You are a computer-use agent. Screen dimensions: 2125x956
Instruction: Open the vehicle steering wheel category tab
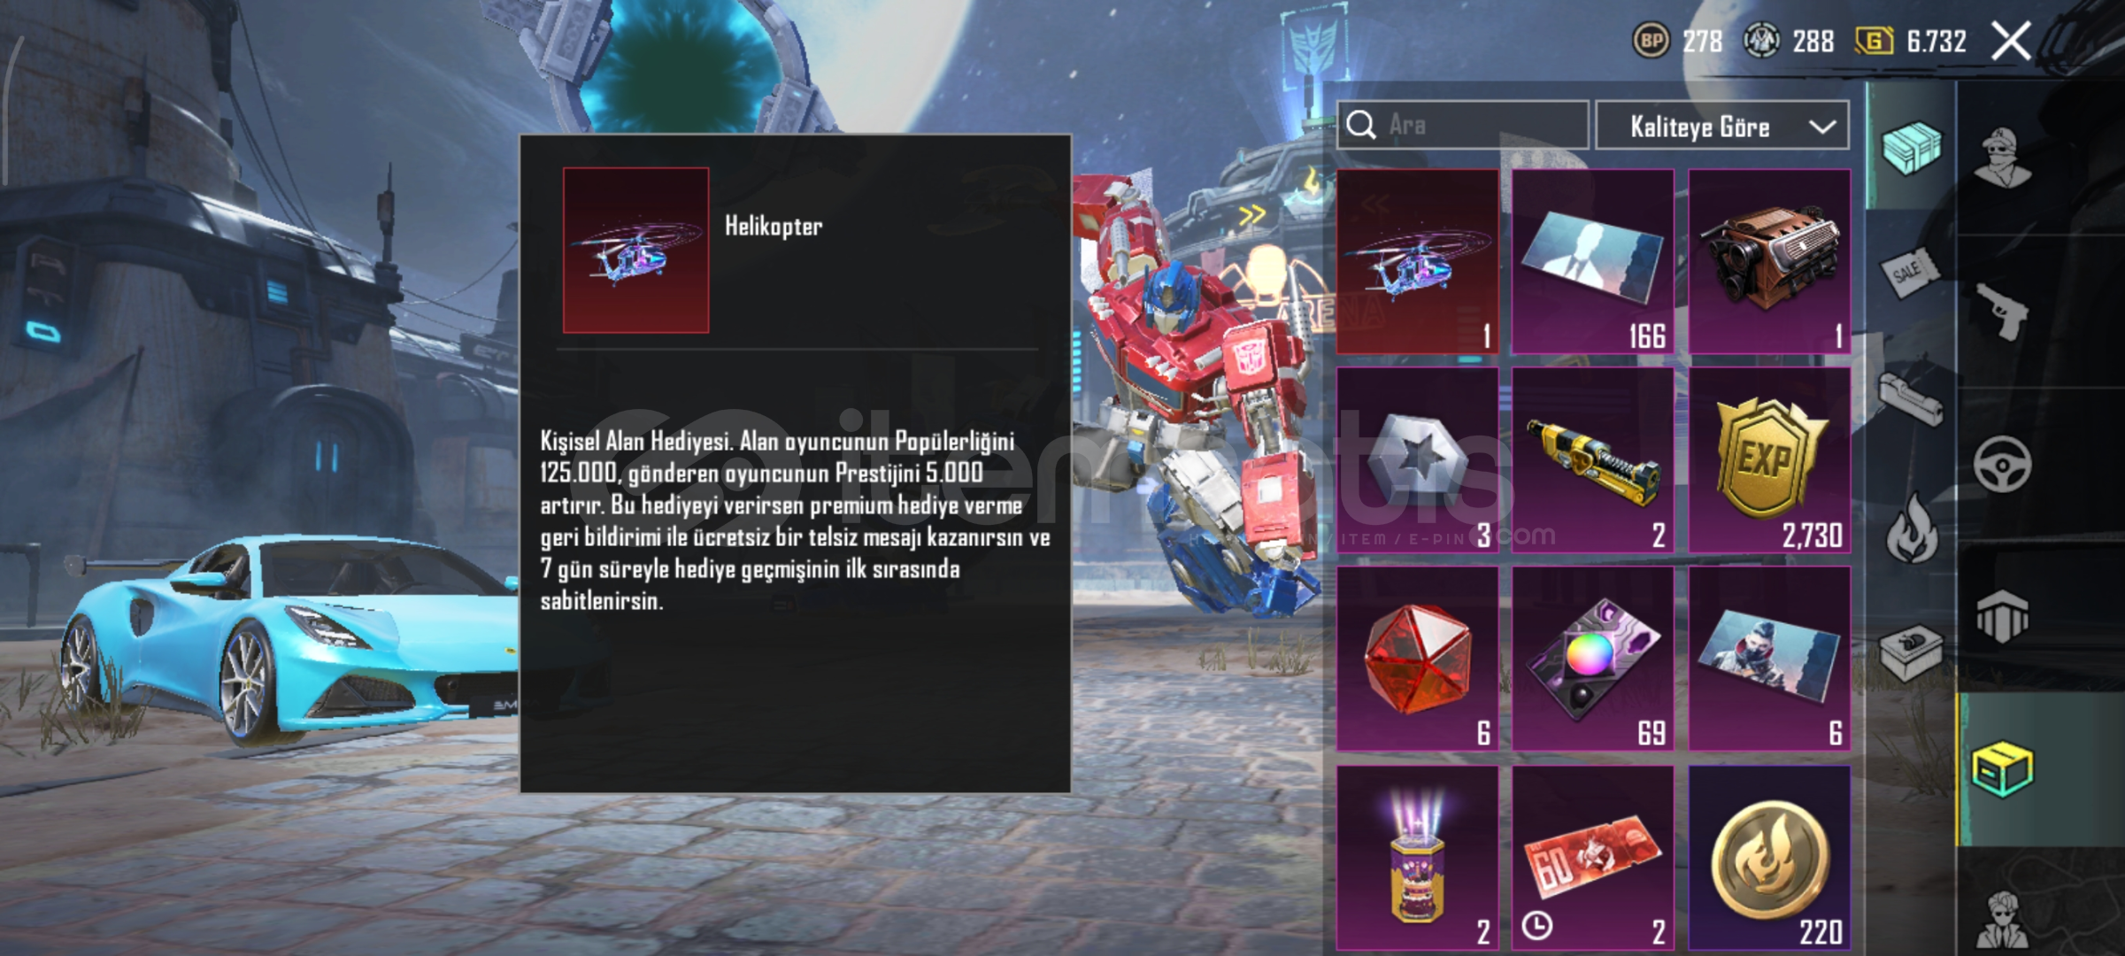click(2002, 464)
